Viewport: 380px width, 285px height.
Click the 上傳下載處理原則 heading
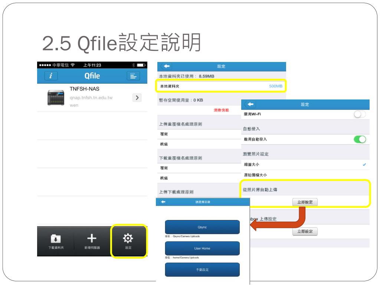point(176,192)
